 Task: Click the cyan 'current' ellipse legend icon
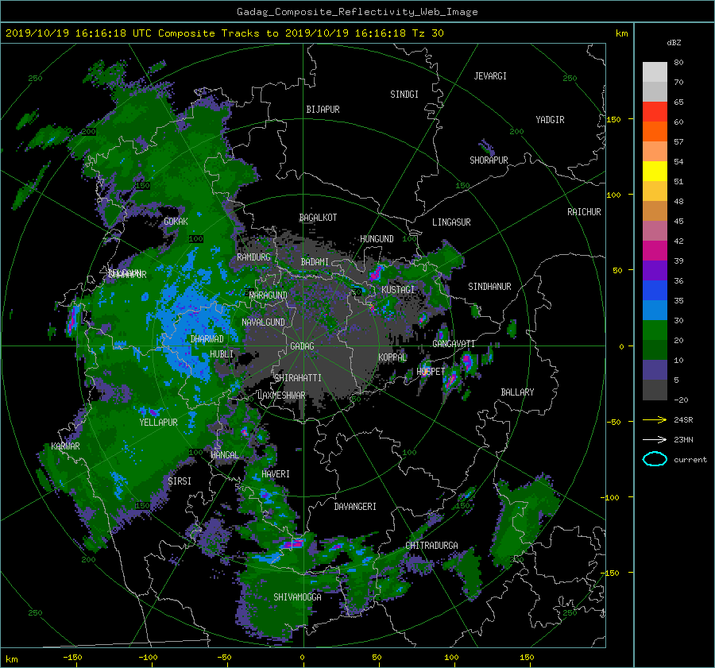[x=655, y=459]
